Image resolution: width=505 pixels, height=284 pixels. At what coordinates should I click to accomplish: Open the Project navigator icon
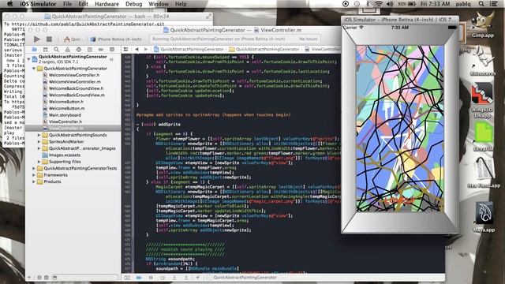click(34, 49)
